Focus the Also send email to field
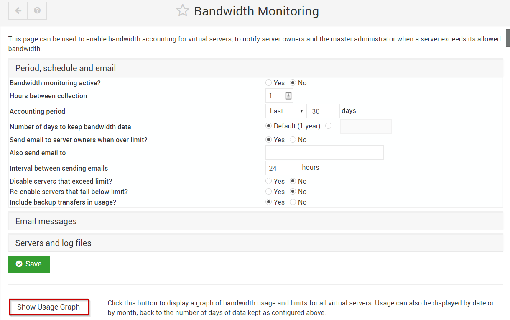 (x=324, y=153)
